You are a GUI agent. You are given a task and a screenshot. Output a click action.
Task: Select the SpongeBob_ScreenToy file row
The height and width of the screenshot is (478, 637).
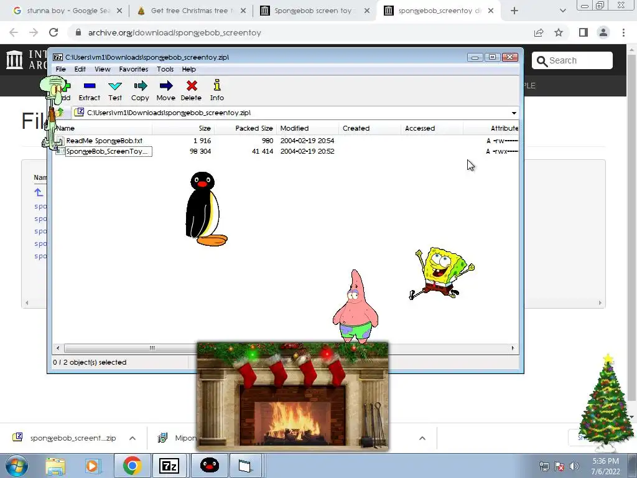point(104,151)
